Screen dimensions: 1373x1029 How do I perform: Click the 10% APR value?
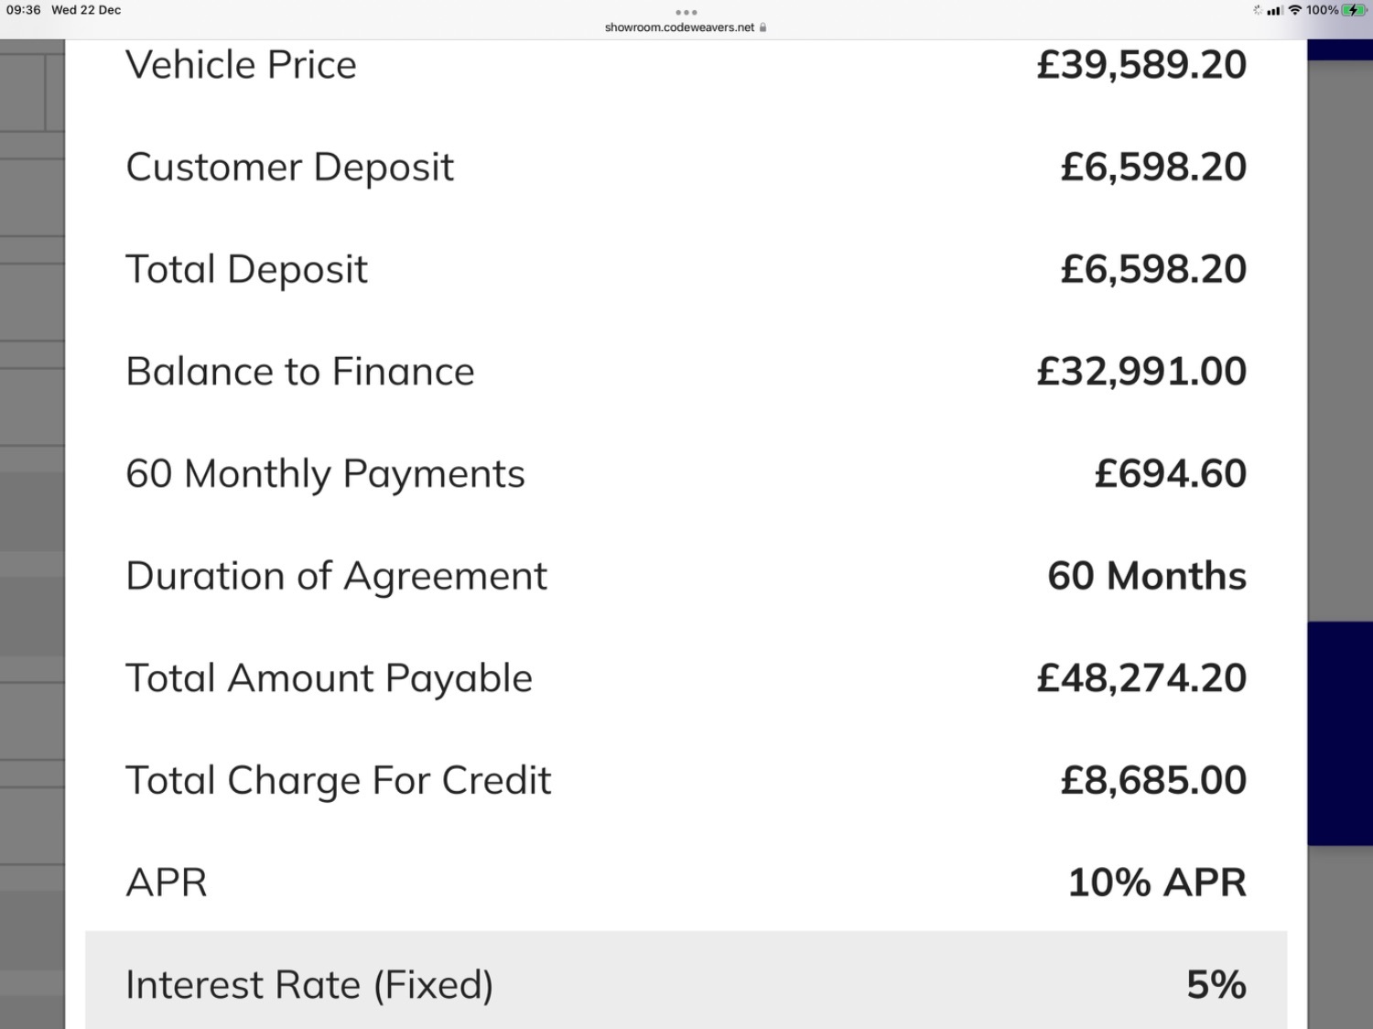pos(1157,883)
